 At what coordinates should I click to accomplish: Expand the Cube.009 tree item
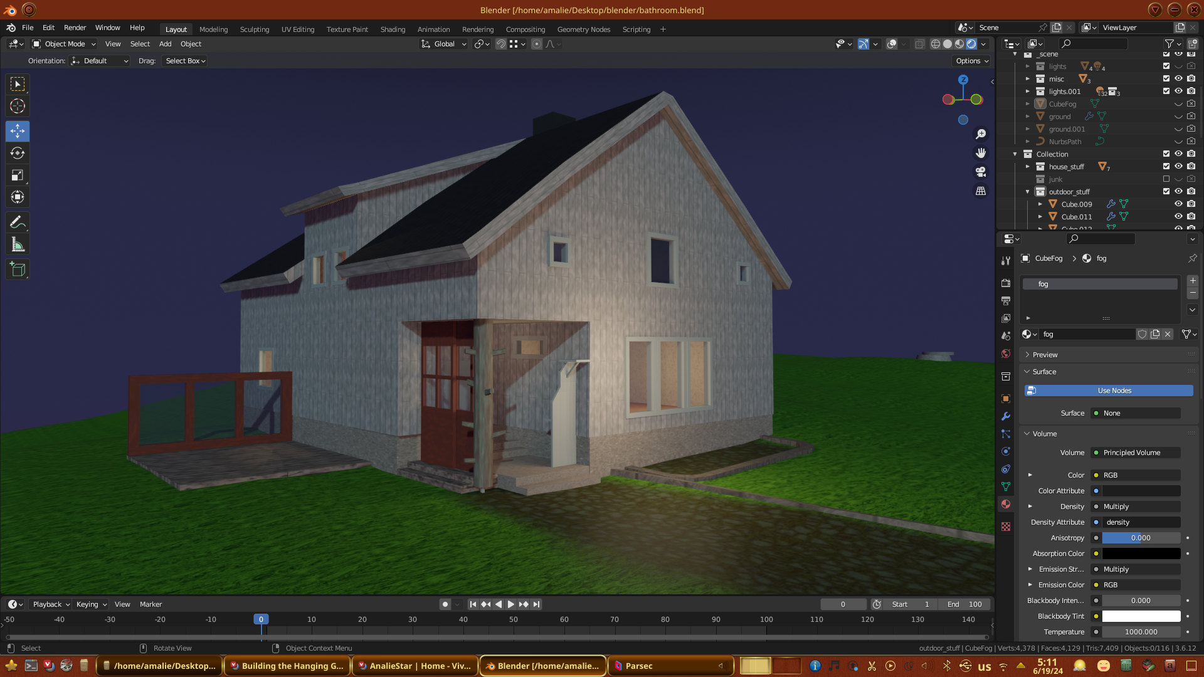(1040, 204)
